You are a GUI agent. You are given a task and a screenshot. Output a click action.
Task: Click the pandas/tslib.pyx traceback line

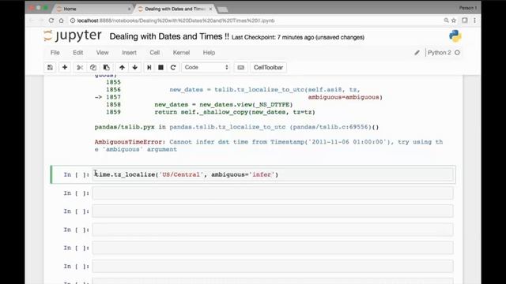236,127
